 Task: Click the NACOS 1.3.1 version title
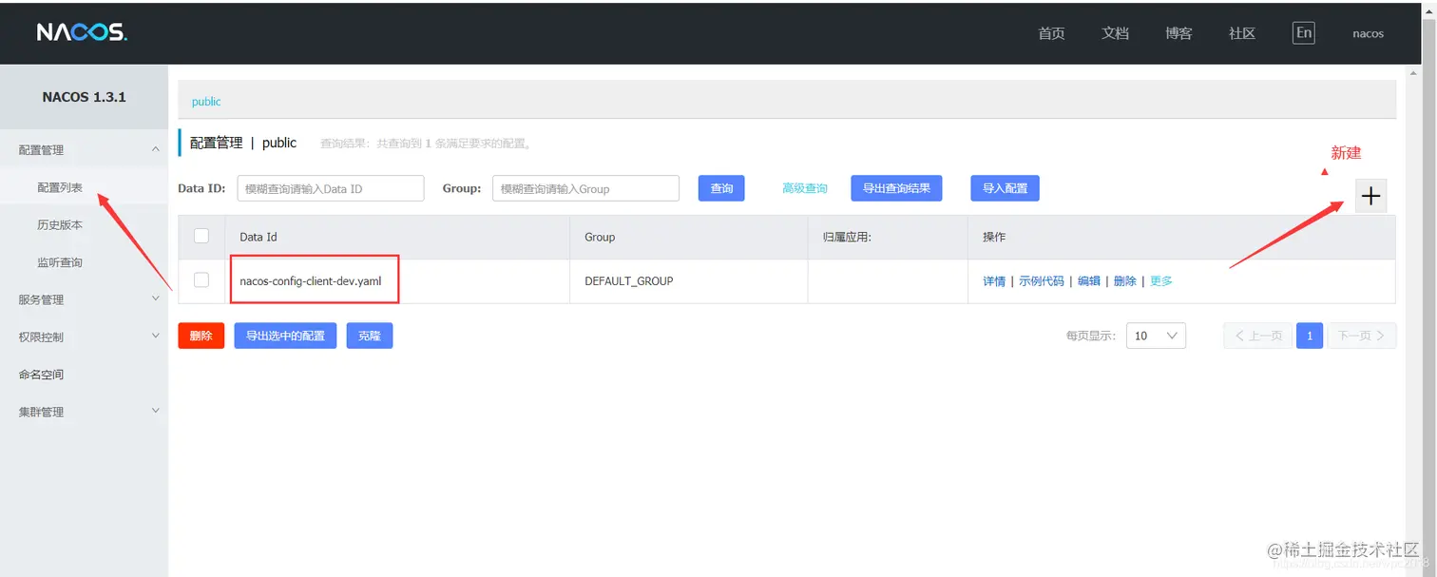[x=84, y=97]
